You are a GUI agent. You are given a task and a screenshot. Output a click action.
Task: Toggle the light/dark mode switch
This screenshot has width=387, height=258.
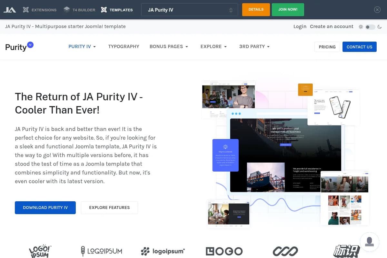click(x=370, y=27)
